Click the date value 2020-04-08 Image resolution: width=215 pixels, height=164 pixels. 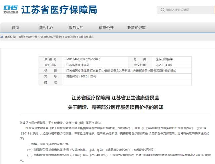click(164, 65)
